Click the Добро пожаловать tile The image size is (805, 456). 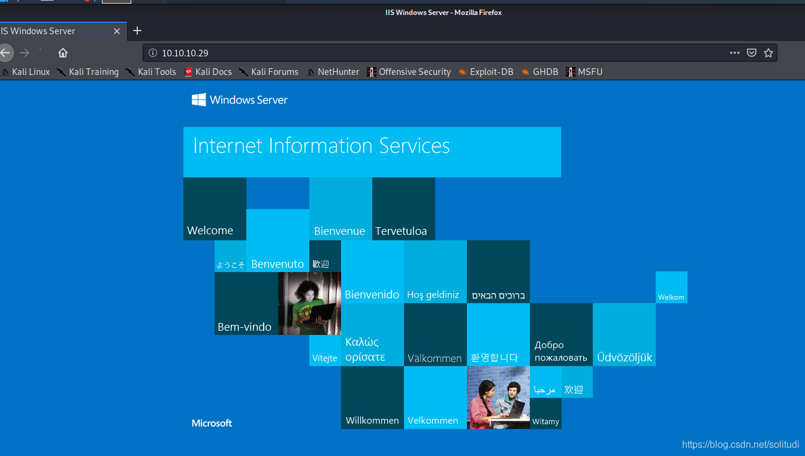pyautogui.click(x=561, y=334)
